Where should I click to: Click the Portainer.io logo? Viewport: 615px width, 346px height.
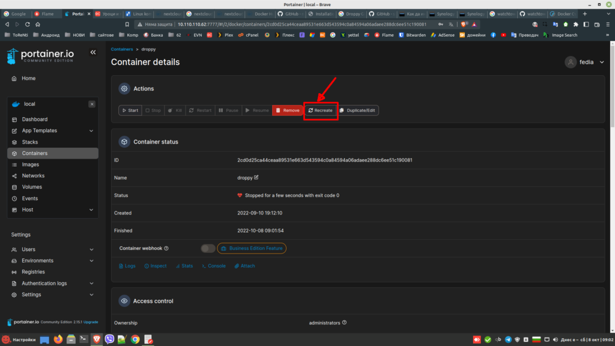(x=40, y=56)
